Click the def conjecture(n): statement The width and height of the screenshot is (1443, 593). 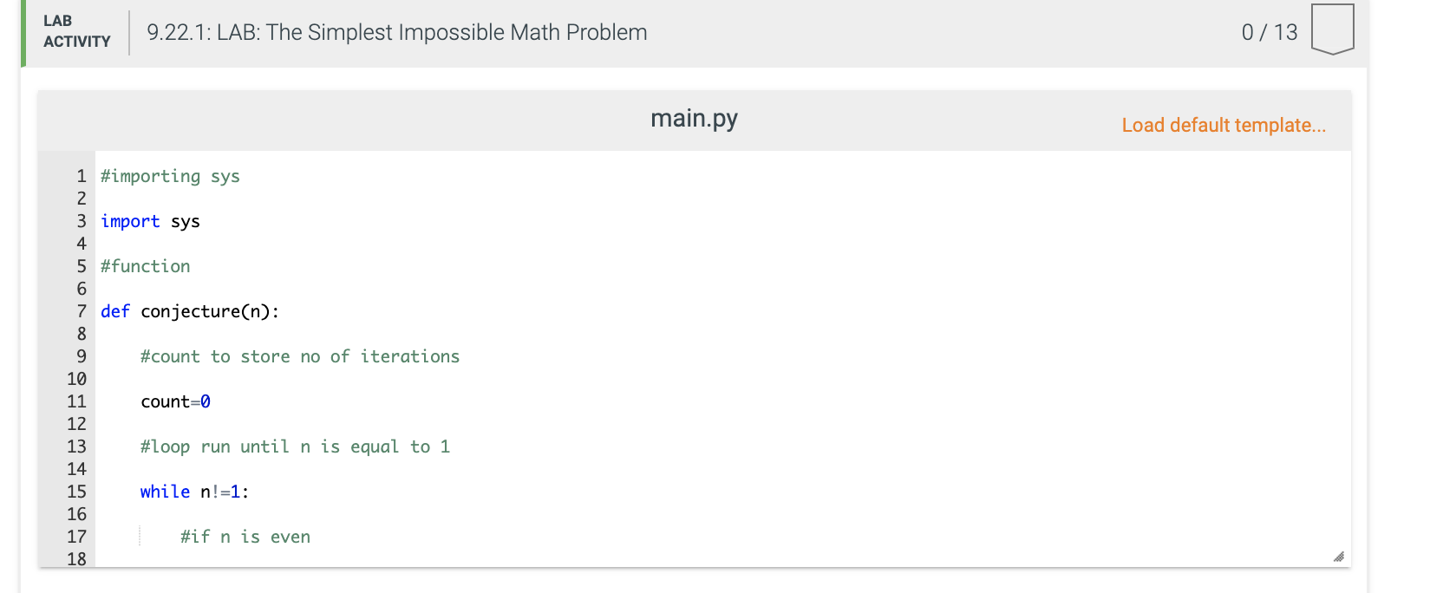click(x=191, y=311)
